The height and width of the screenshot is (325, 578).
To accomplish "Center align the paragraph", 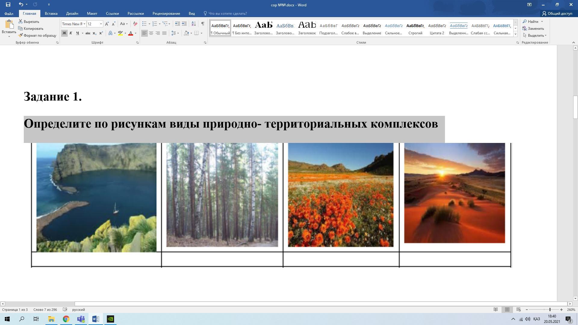I will tap(151, 33).
